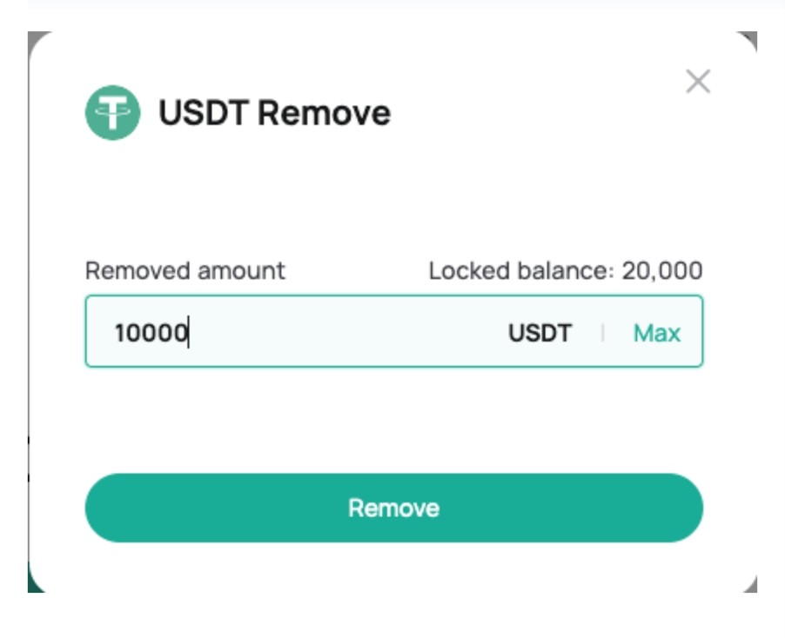Click the white T symbol in Tether logo
785x638 pixels.
pyautogui.click(x=112, y=112)
